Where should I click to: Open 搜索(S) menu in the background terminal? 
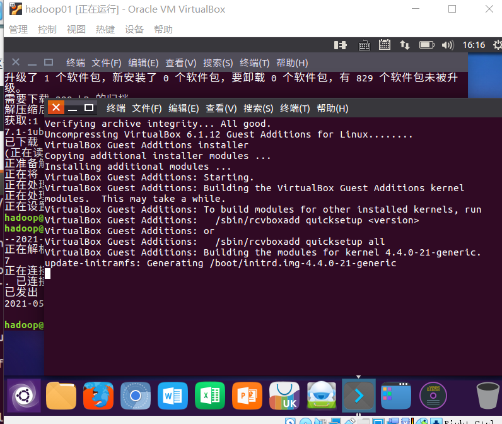[x=218, y=63]
